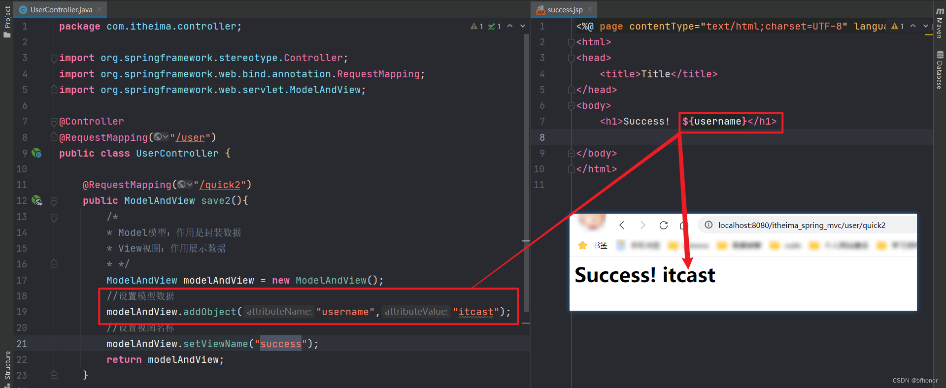Click the bookmarks star icon
The width and height of the screenshot is (946, 388).
(582, 245)
